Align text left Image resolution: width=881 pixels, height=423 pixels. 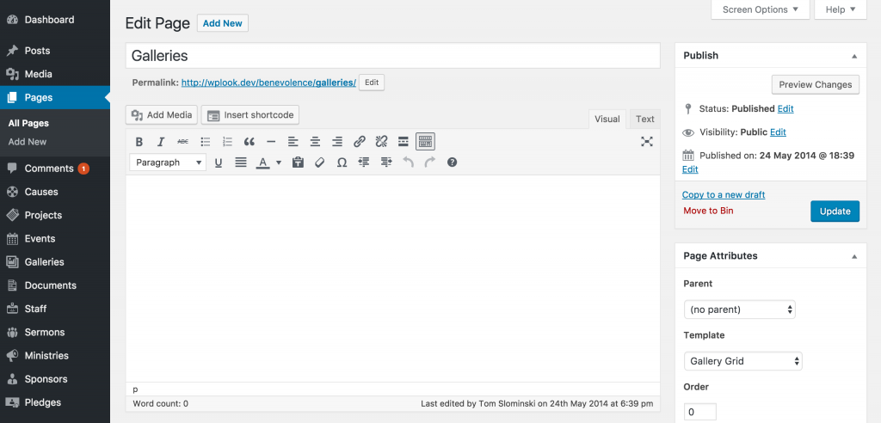point(293,142)
